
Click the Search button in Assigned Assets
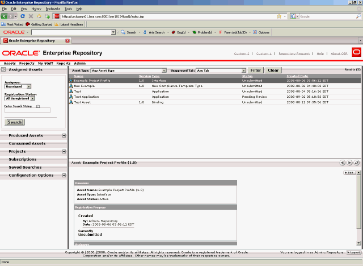15,122
